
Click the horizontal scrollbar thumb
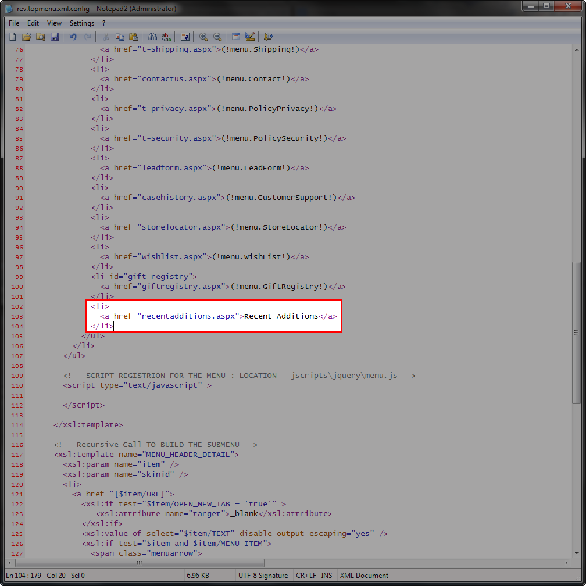[140, 563]
